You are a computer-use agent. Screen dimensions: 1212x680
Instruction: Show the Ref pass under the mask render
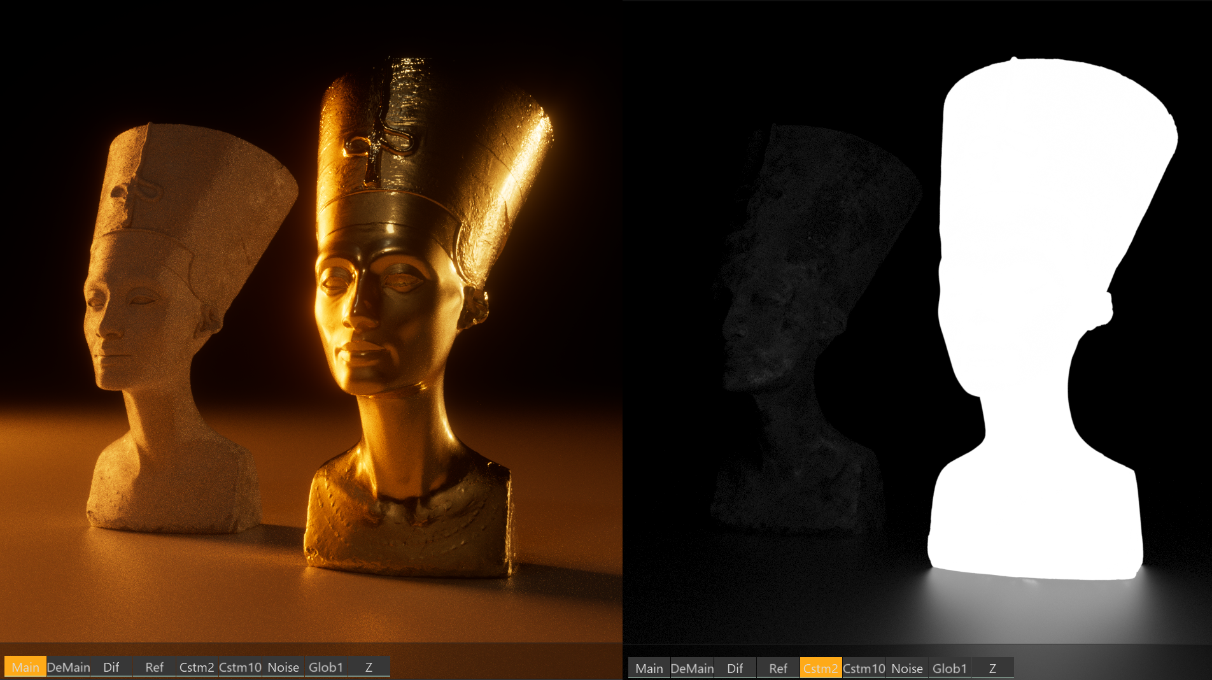coord(778,668)
